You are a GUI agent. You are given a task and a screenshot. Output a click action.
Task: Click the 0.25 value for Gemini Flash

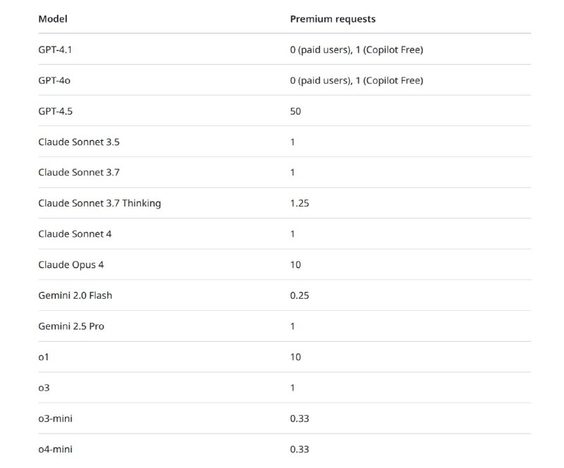click(x=300, y=295)
